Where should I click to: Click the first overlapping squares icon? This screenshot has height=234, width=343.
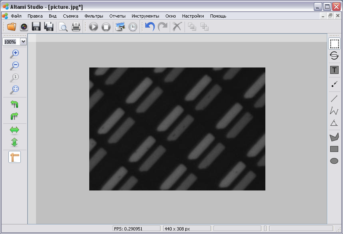coord(192,27)
